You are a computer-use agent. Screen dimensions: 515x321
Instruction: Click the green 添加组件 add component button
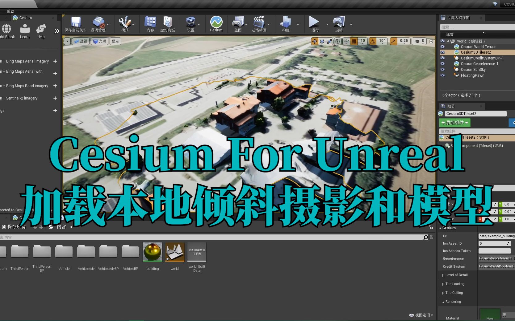454,123
